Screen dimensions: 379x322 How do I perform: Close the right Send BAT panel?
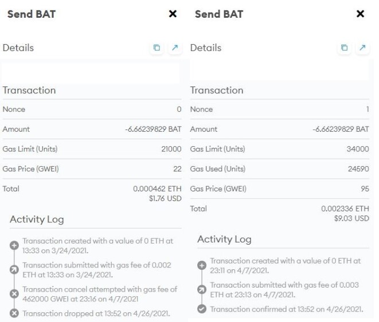tap(360, 14)
